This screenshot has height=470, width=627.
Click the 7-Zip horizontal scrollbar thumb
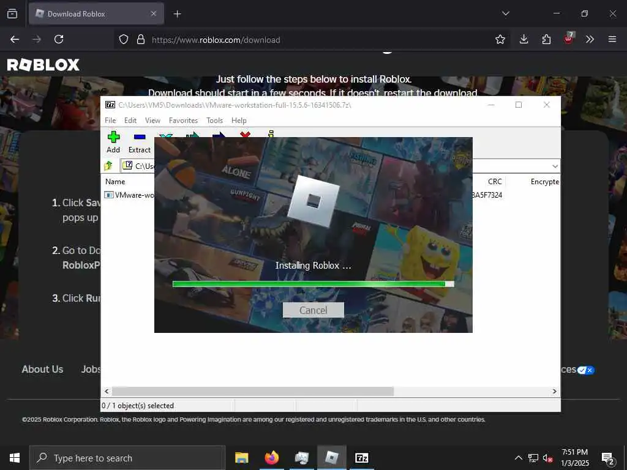point(253,391)
